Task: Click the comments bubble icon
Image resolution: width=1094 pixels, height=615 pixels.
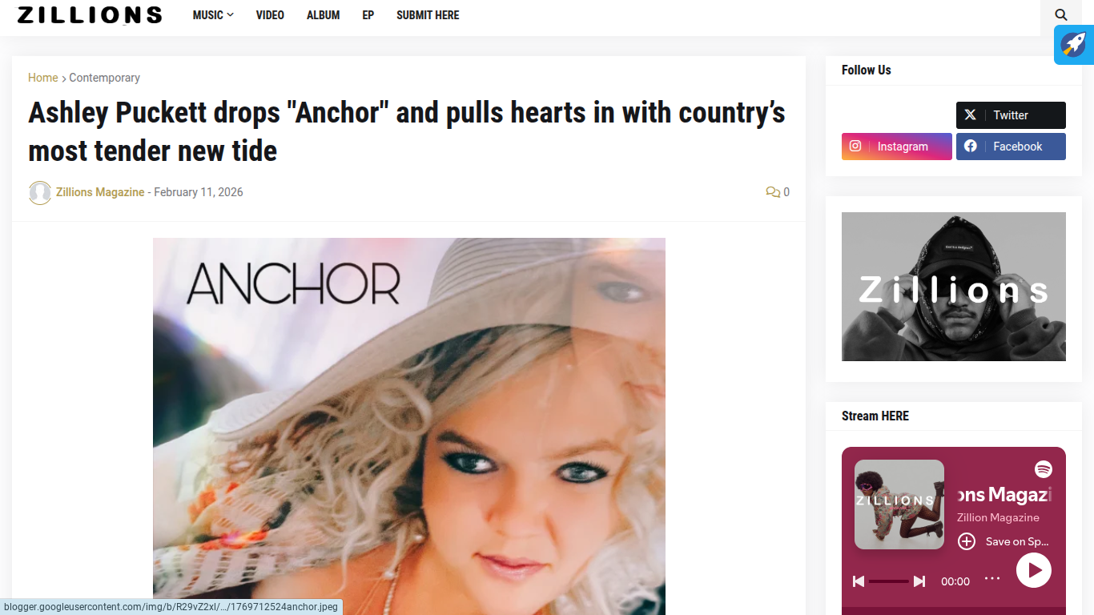Action: click(x=773, y=192)
